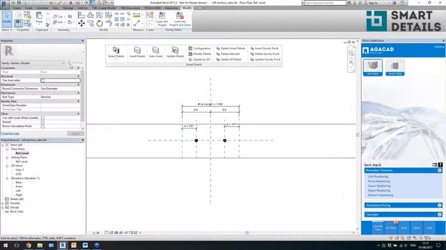
Task: Click the Apply button in Properties
Action: (75, 133)
